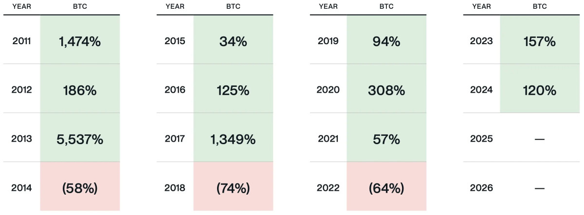Image resolution: width=584 pixels, height=215 pixels.
Task: Click the 1,349% value for 2017
Action: [x=233, y=139]
